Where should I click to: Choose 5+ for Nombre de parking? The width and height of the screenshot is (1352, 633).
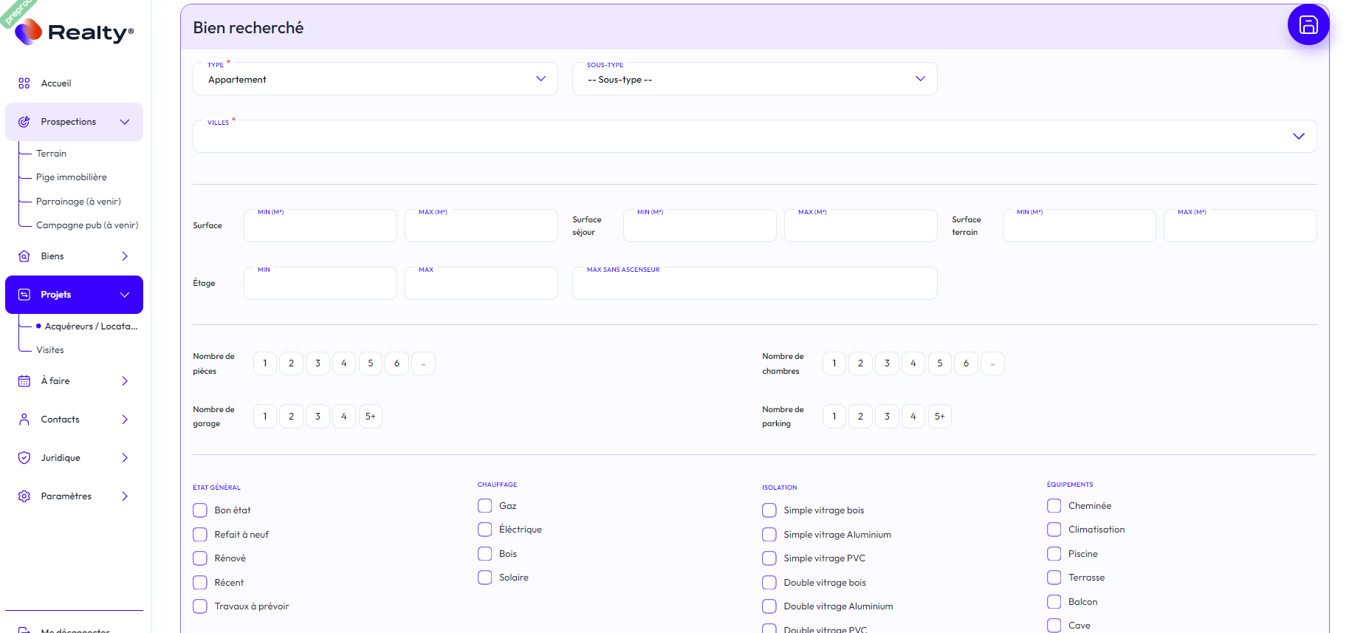coord(939,417)
